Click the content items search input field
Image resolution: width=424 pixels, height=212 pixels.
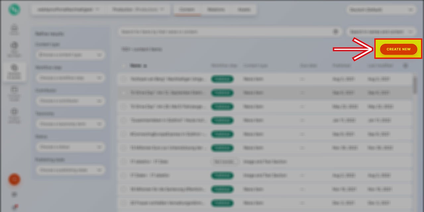coord(225,32)
